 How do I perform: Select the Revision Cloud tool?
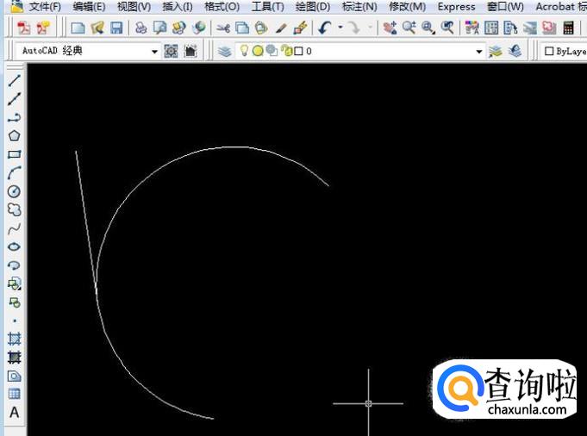[x=15, y=210]
